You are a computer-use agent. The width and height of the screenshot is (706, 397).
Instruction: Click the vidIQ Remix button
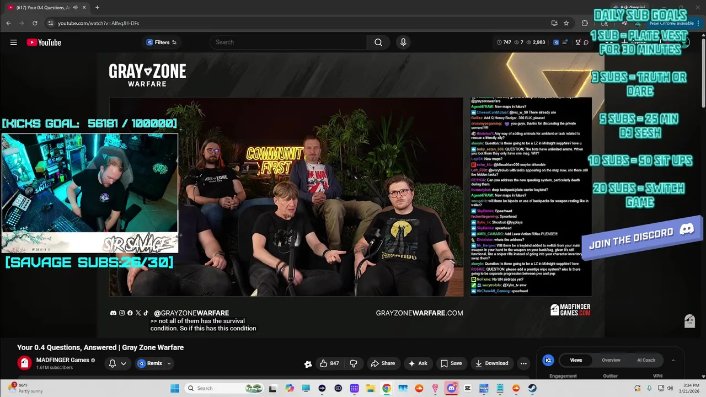tap(150, 363)
